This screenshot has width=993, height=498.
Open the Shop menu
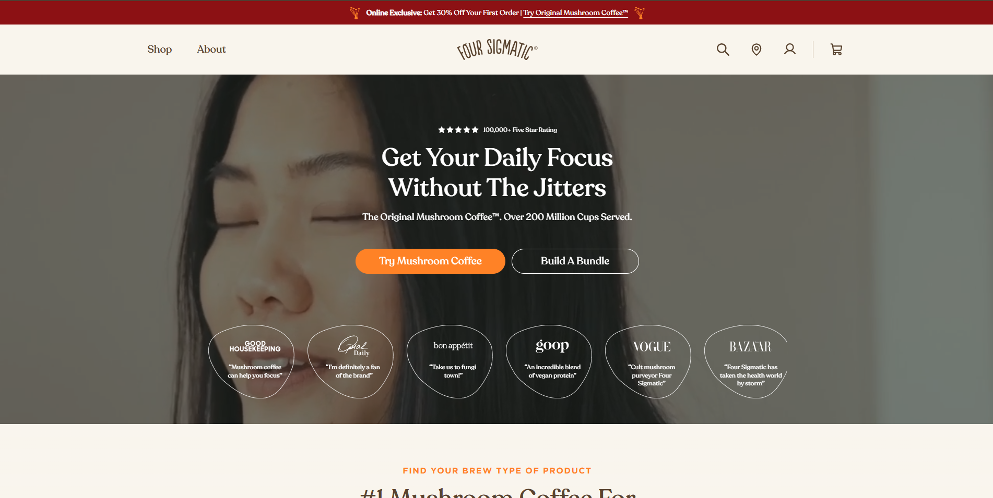(159, 49)
